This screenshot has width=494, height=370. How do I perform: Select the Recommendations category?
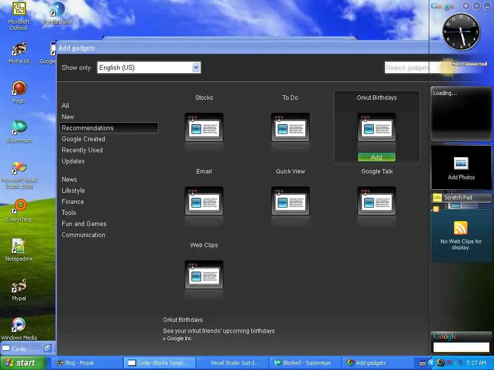(109, 128)
